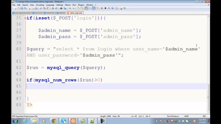
Task: Click the Playback macro icon
Action: (x=109, y=8)
